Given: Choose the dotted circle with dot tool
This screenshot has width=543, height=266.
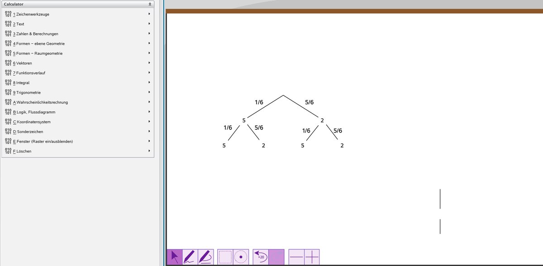Looking at the screenshot, I should pyautogui.click(x=241, y=256).
